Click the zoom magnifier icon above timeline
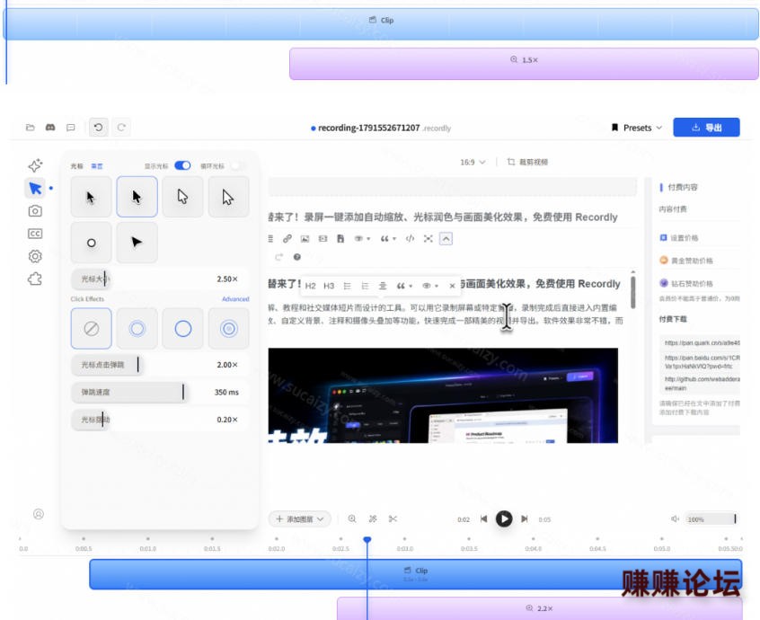The width and height of the screenshot is (760, 620). (x=352, y=518)
